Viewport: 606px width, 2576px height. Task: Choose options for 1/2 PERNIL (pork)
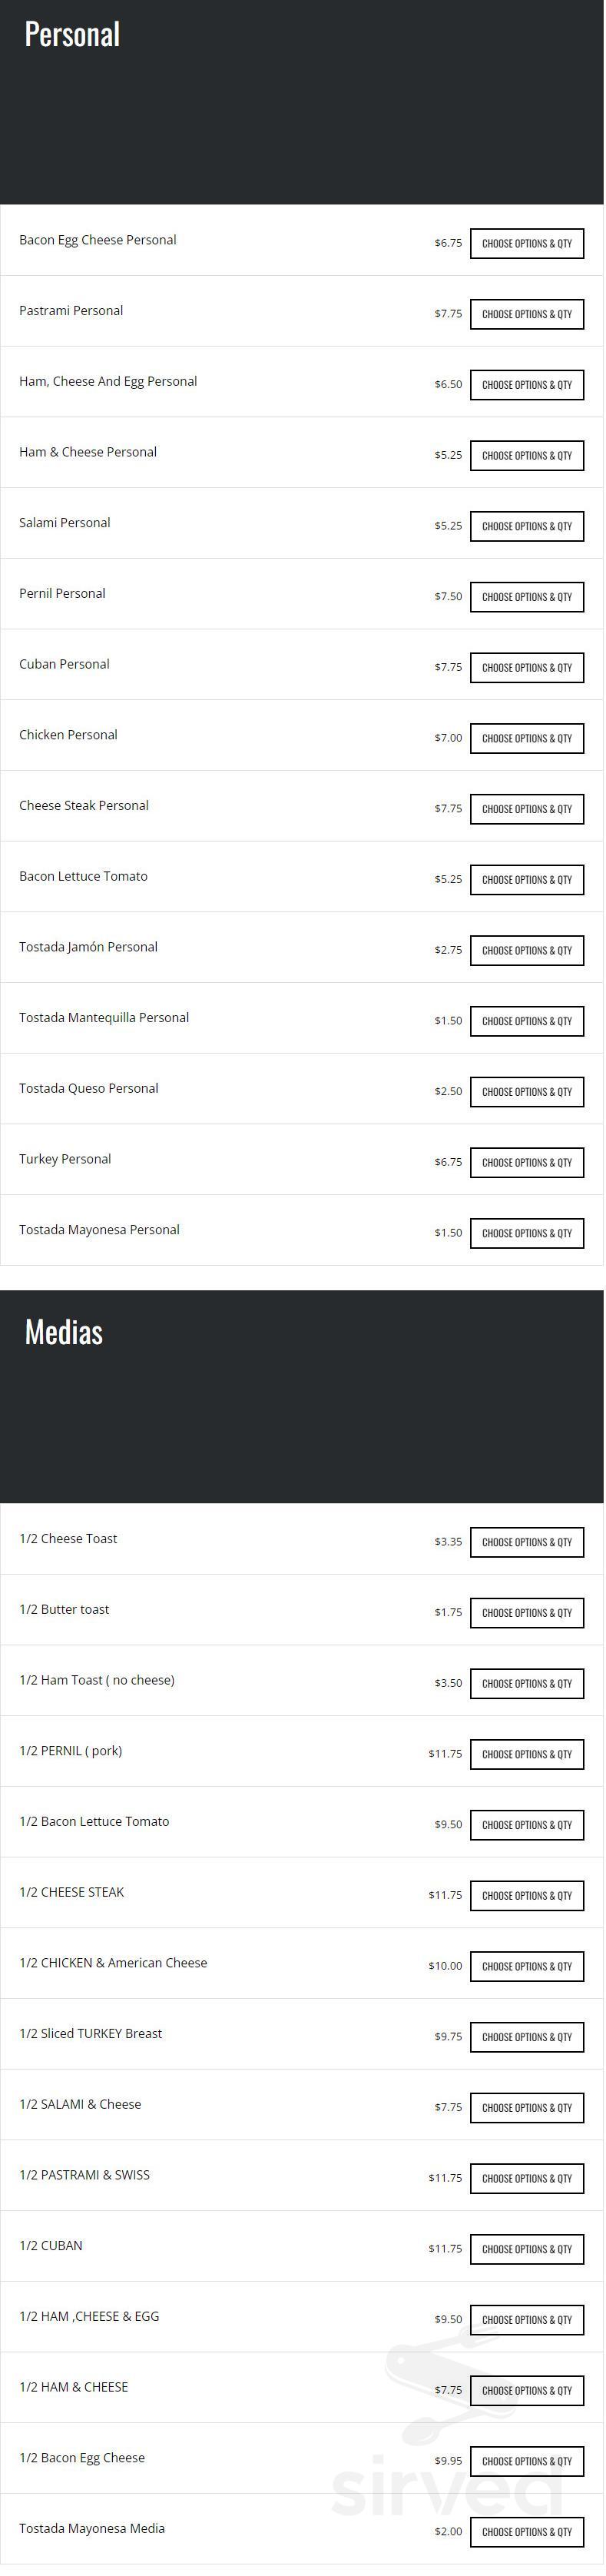527,1755
